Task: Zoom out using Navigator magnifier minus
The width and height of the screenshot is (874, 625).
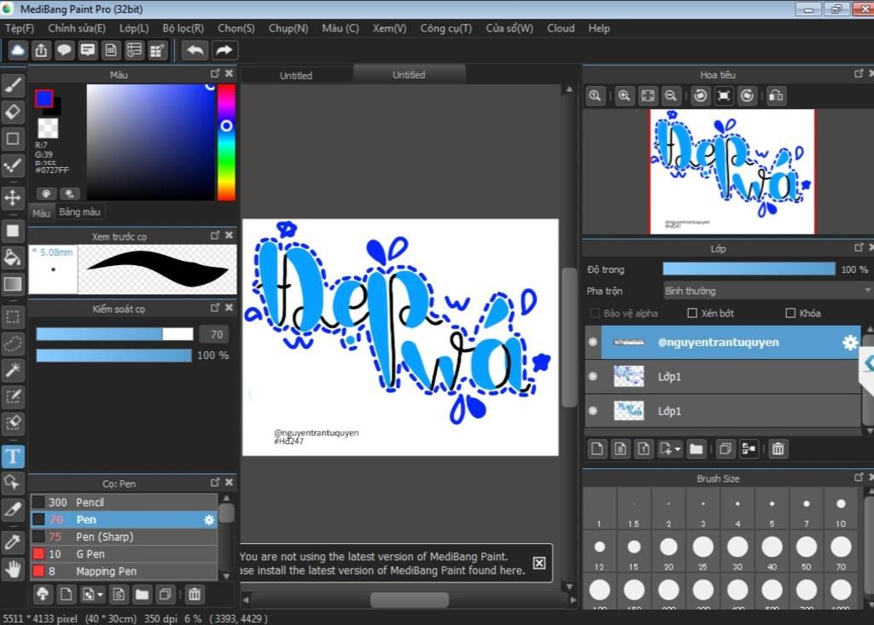Action: pos(671,95)
